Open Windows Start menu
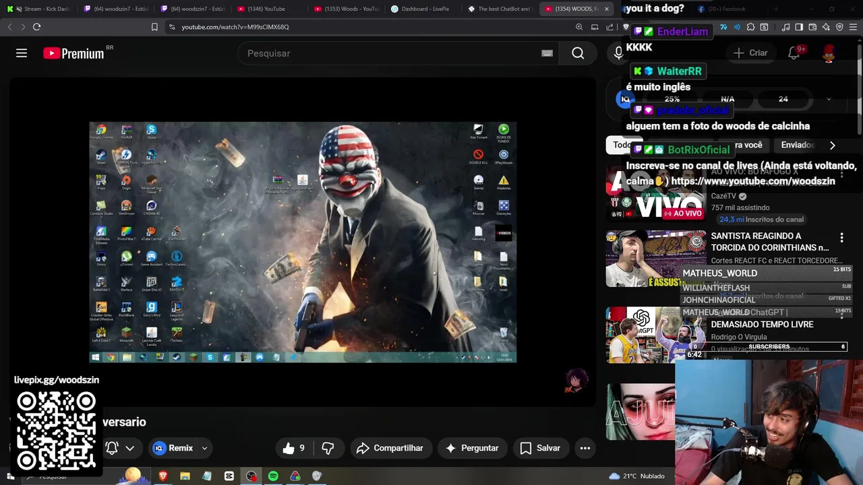The width and height of the screenshot is (863, 485). click(x=10, y=476)
